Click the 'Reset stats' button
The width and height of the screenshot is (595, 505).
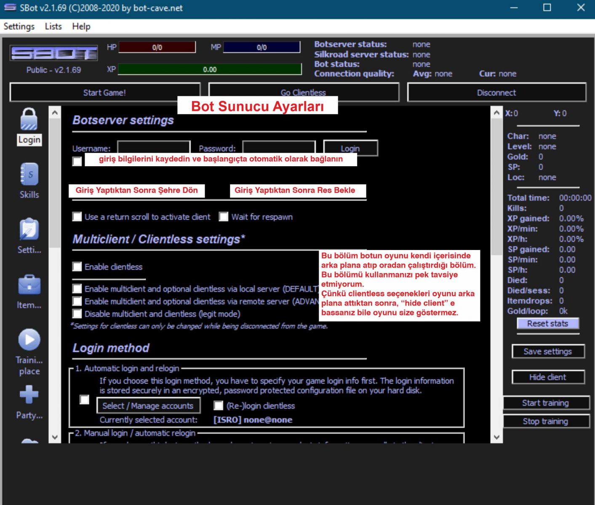point(548,324)
